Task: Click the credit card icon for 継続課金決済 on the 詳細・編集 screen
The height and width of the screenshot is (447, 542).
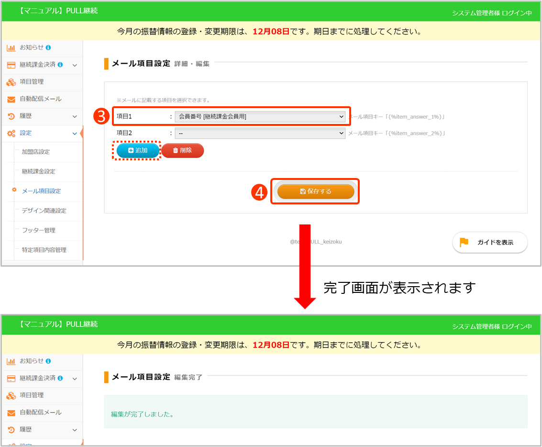Action: click(11, 65)
